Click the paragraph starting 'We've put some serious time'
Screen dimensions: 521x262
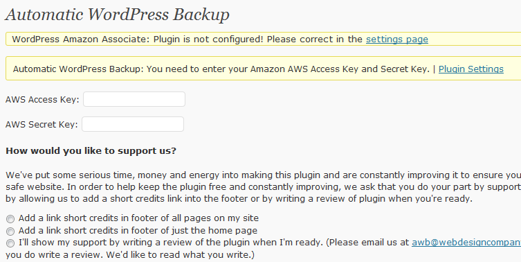[x=263, y=186]
